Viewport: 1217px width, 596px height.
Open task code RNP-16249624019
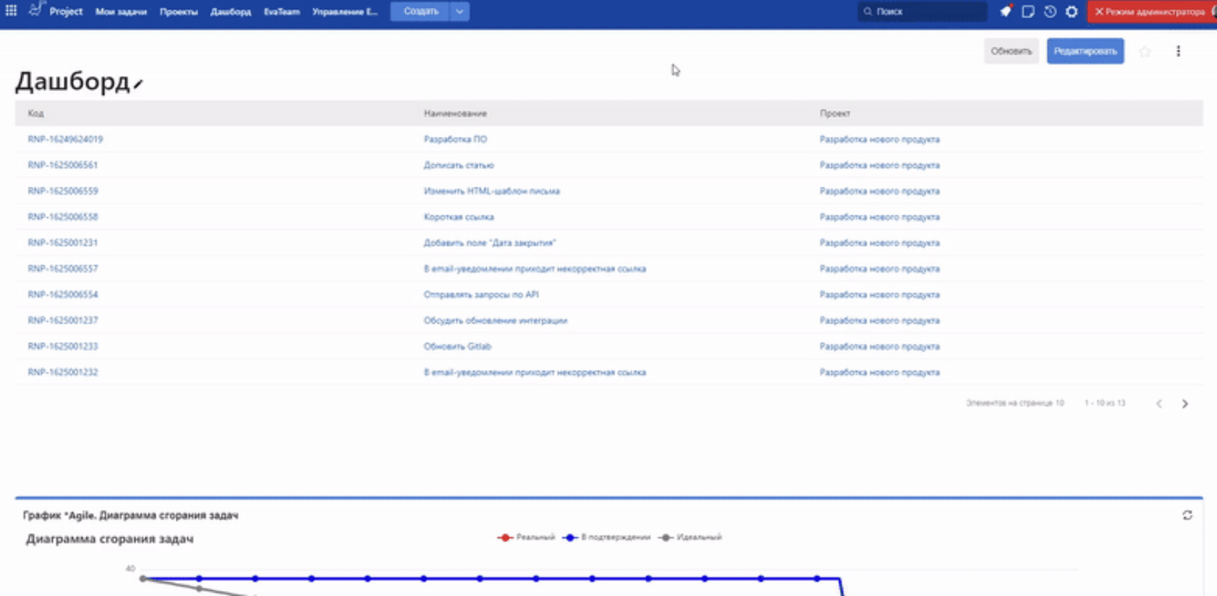click(65, 140)
